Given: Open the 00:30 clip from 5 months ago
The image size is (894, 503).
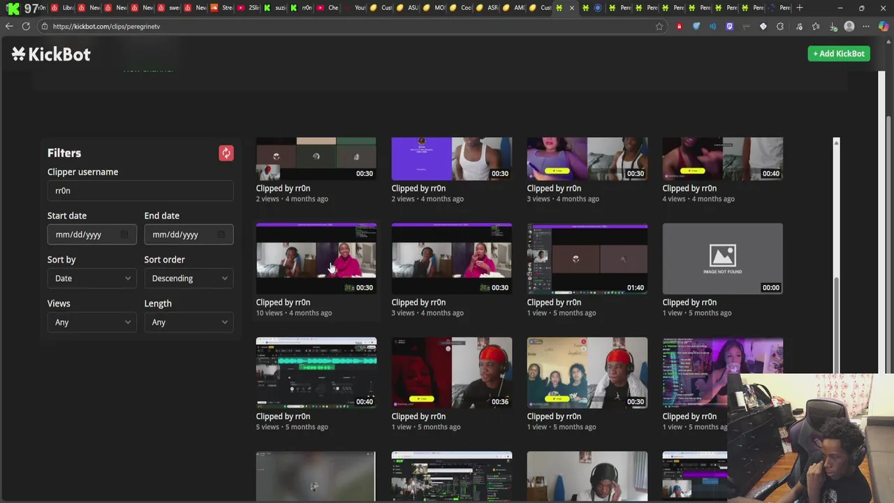Looking at the screenshot, I should [x=587, y=372].
